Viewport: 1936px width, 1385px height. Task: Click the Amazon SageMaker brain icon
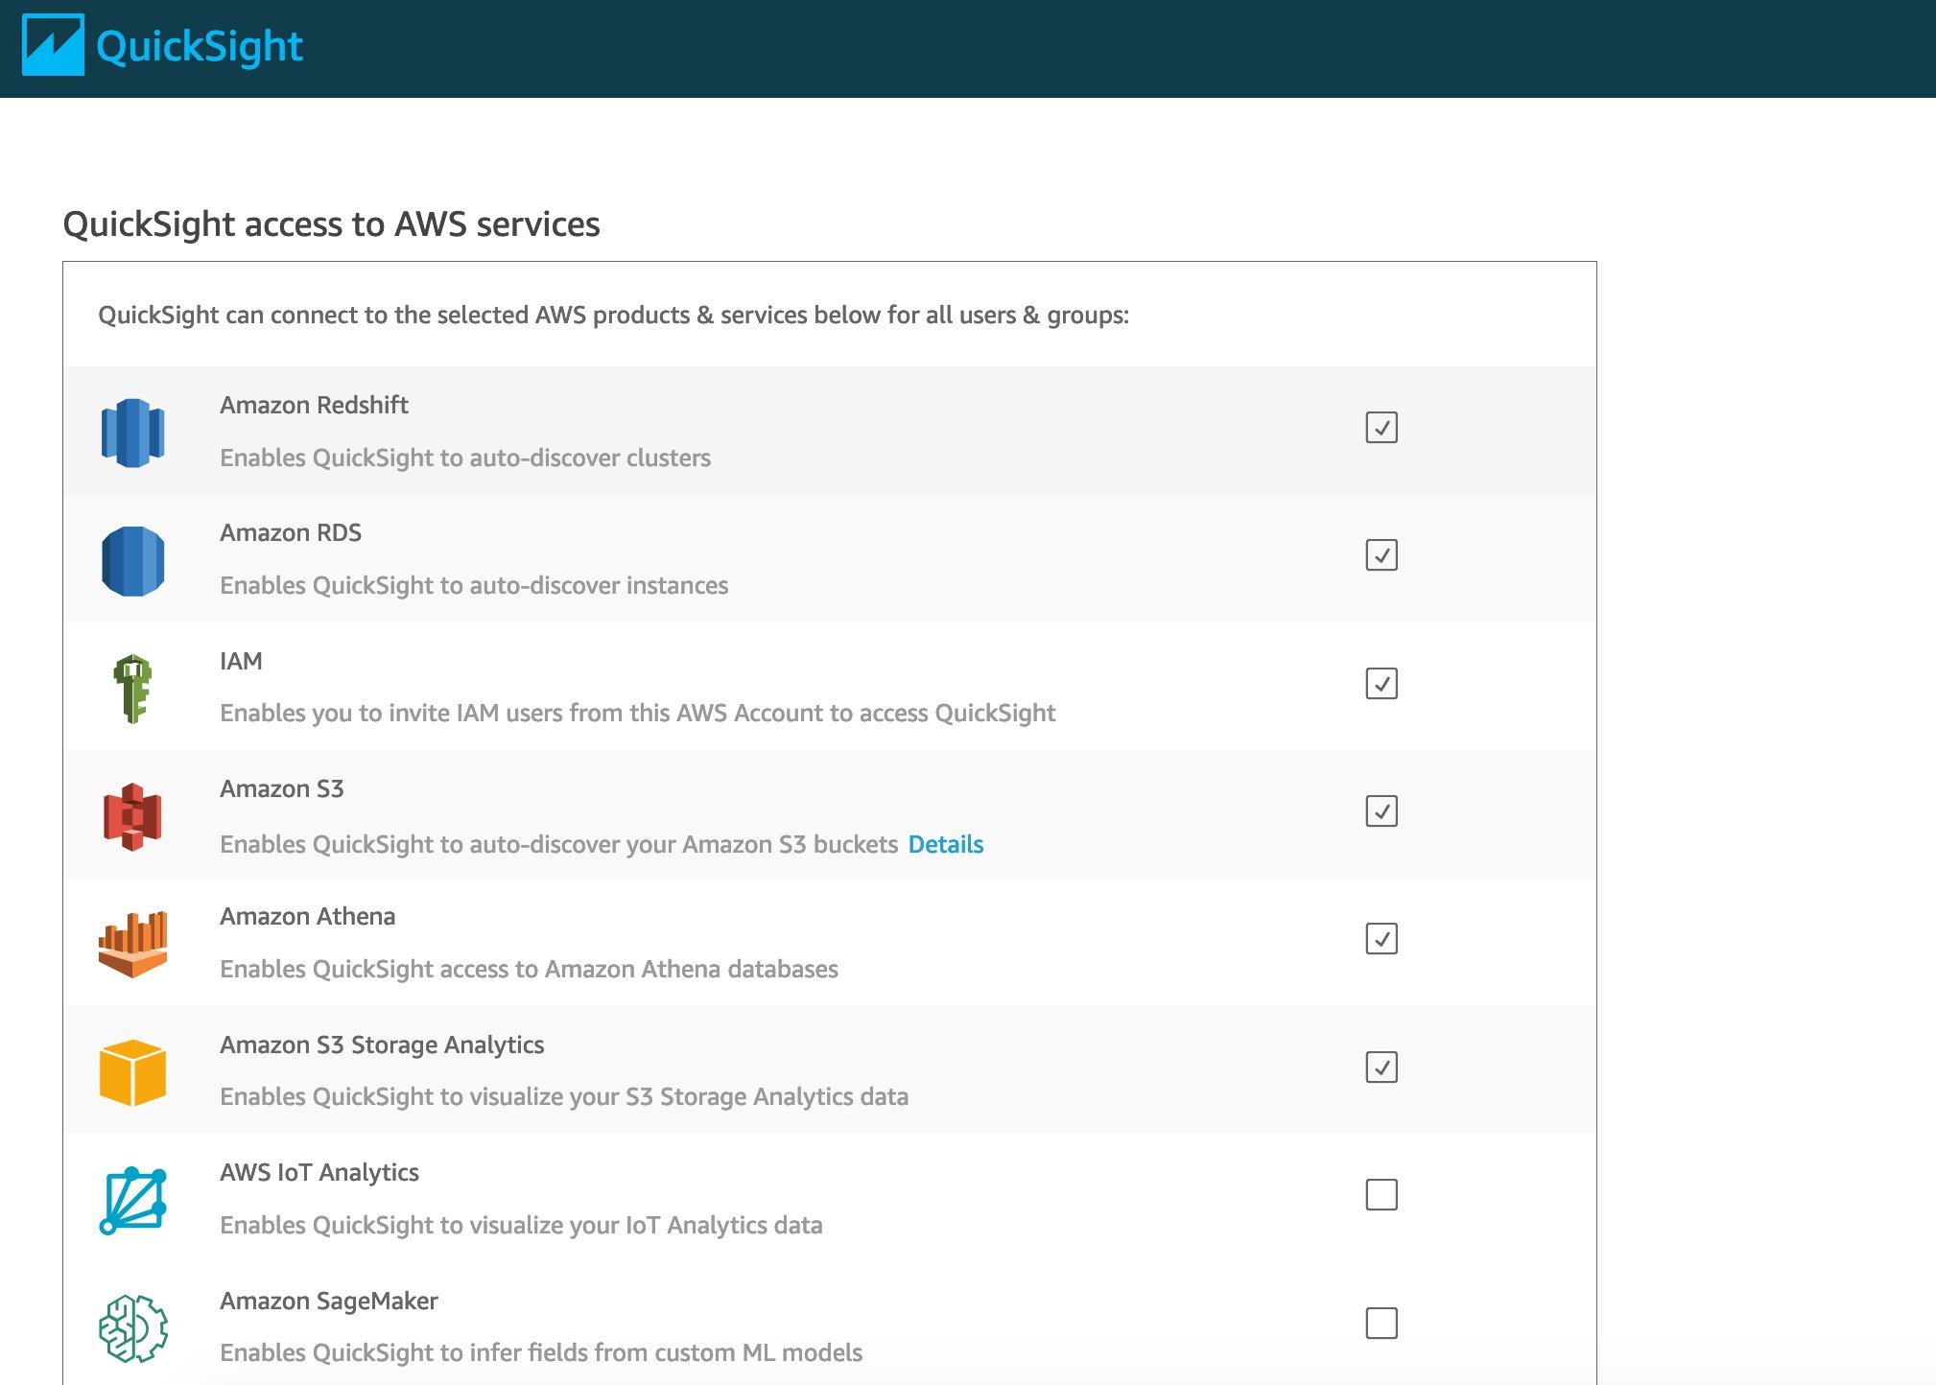(132, 1328)
